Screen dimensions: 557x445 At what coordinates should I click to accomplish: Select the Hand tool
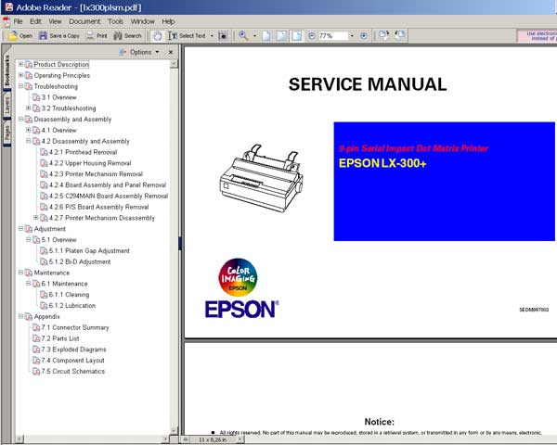click(157, 36)
